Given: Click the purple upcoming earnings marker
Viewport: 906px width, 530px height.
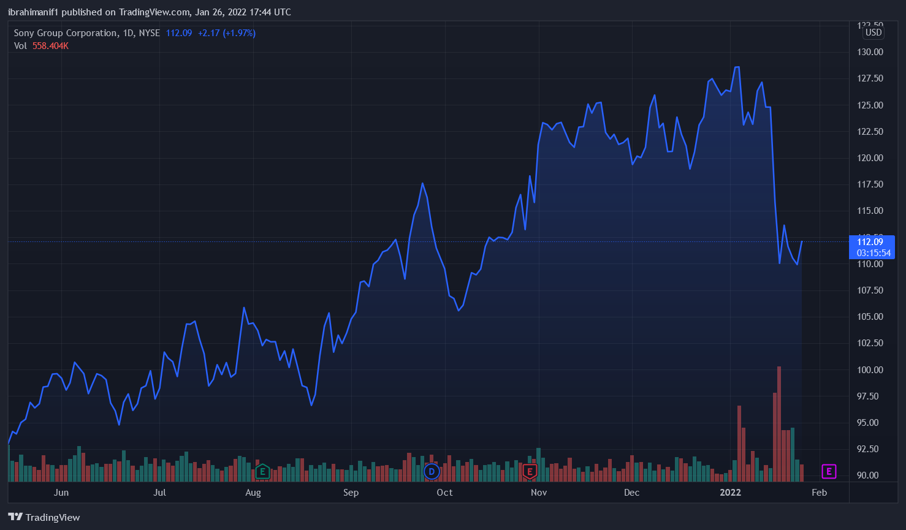Looking at the screenshot, I should pyautogui.click(x=829, y=471).
